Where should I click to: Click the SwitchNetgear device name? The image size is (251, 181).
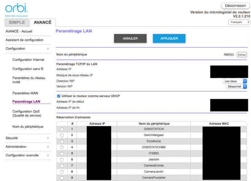tap(154, 135)
